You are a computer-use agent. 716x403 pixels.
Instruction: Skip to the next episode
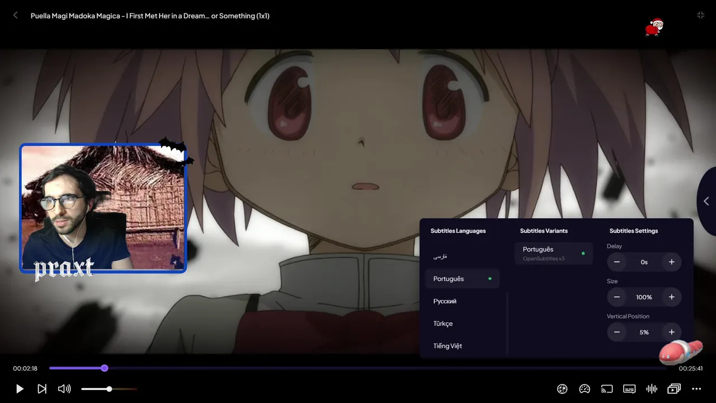pos(42,388)
